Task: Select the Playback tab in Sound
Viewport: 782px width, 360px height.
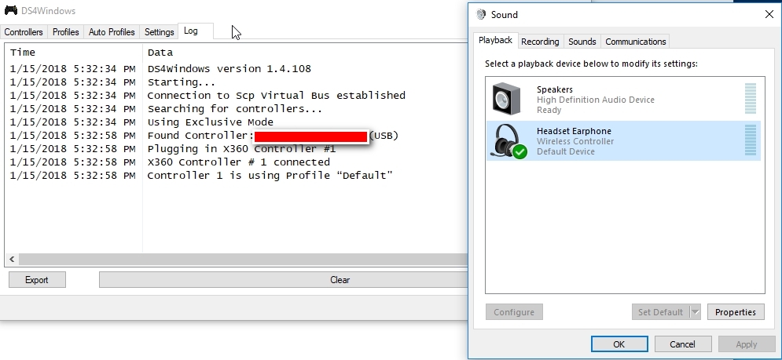Action: click(x=496, y=40)
